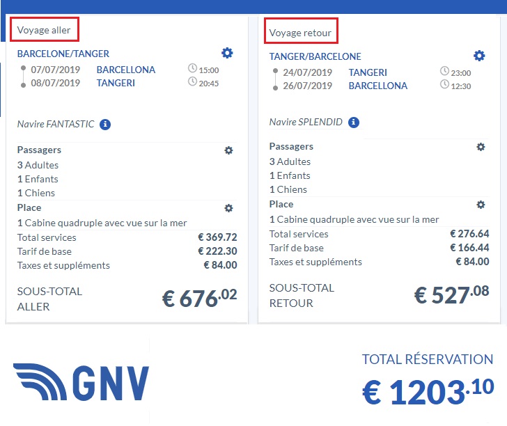Show info about Navire SPLENDID
The height and width of the screenshot is (426, 507).
click(354, 123)
